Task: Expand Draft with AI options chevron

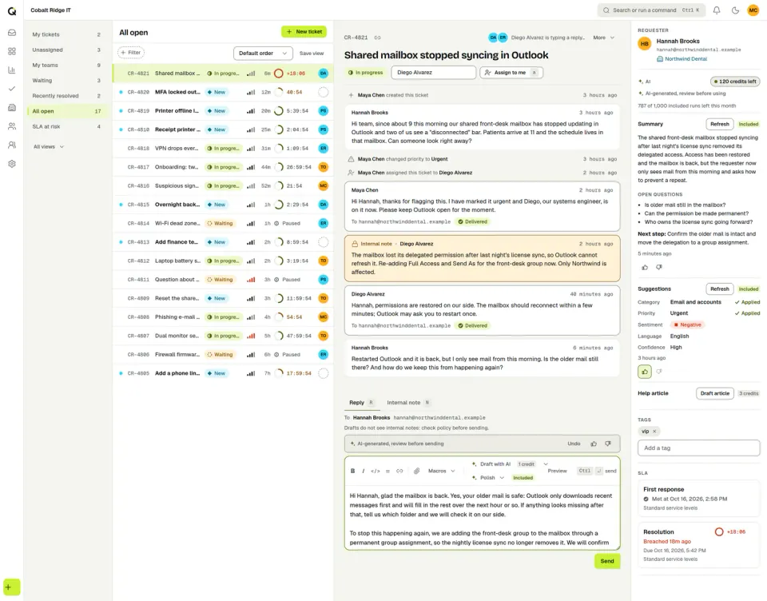Action: (x=546, y=464)
